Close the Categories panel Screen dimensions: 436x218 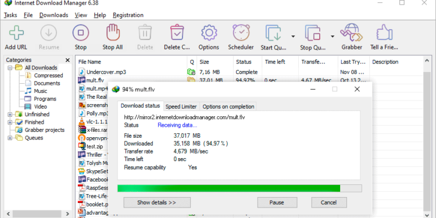point(67,60)
